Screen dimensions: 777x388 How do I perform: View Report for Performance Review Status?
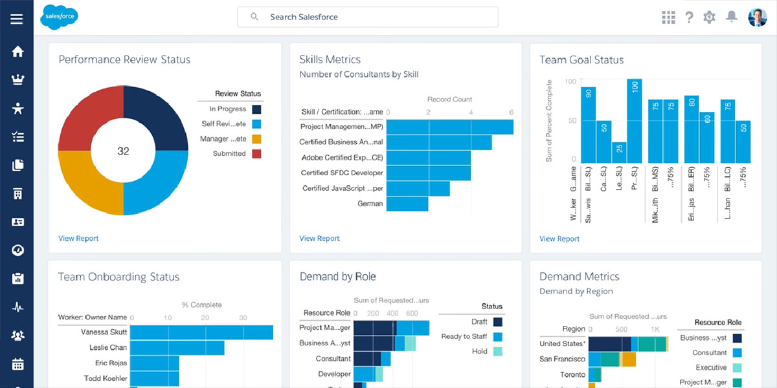pos(78,239)
